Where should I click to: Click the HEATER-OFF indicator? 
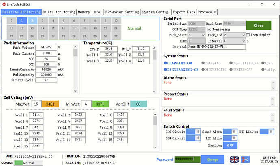241,70
